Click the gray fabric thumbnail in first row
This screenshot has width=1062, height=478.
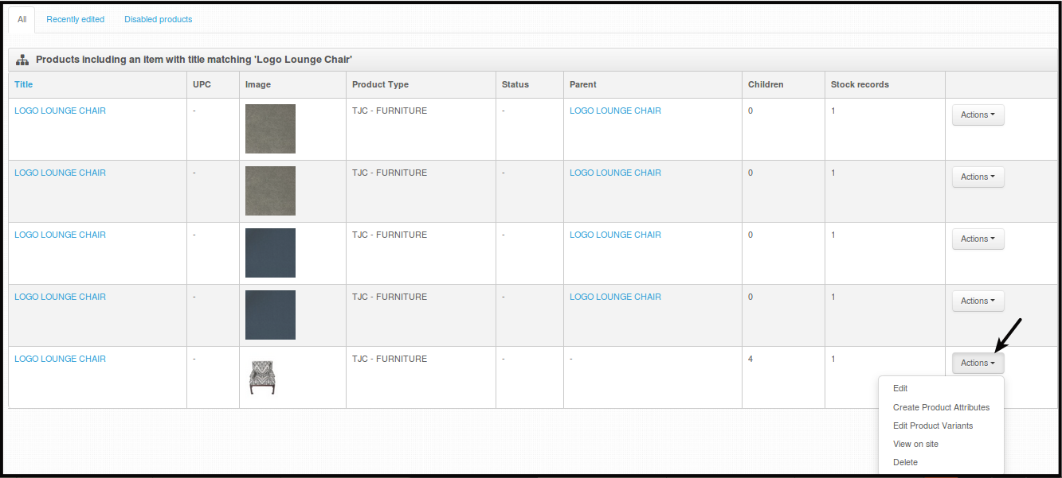(x=270, y=129)
